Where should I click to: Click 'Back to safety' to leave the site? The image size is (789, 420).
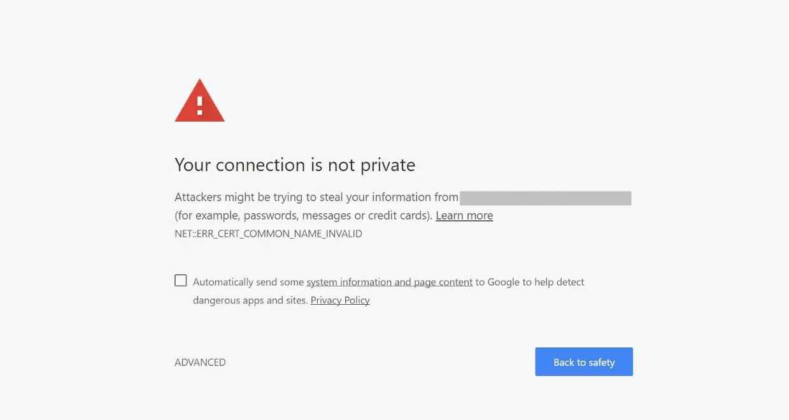(x=583, y=361)
